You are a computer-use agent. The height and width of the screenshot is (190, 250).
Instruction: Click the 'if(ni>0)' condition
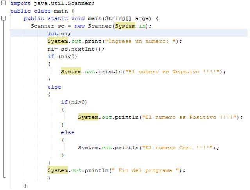click(74, 102)
